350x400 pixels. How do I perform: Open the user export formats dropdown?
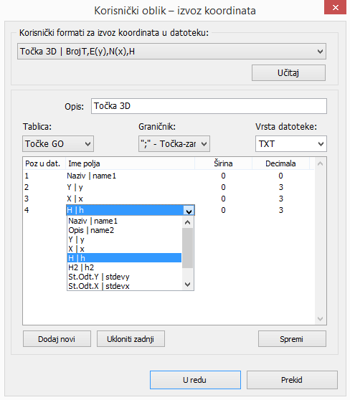pos(171,52)
